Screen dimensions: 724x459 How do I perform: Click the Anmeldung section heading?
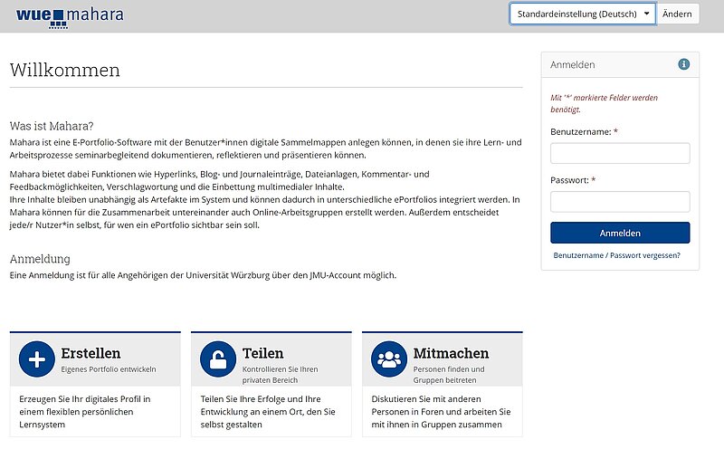(40, 259)
